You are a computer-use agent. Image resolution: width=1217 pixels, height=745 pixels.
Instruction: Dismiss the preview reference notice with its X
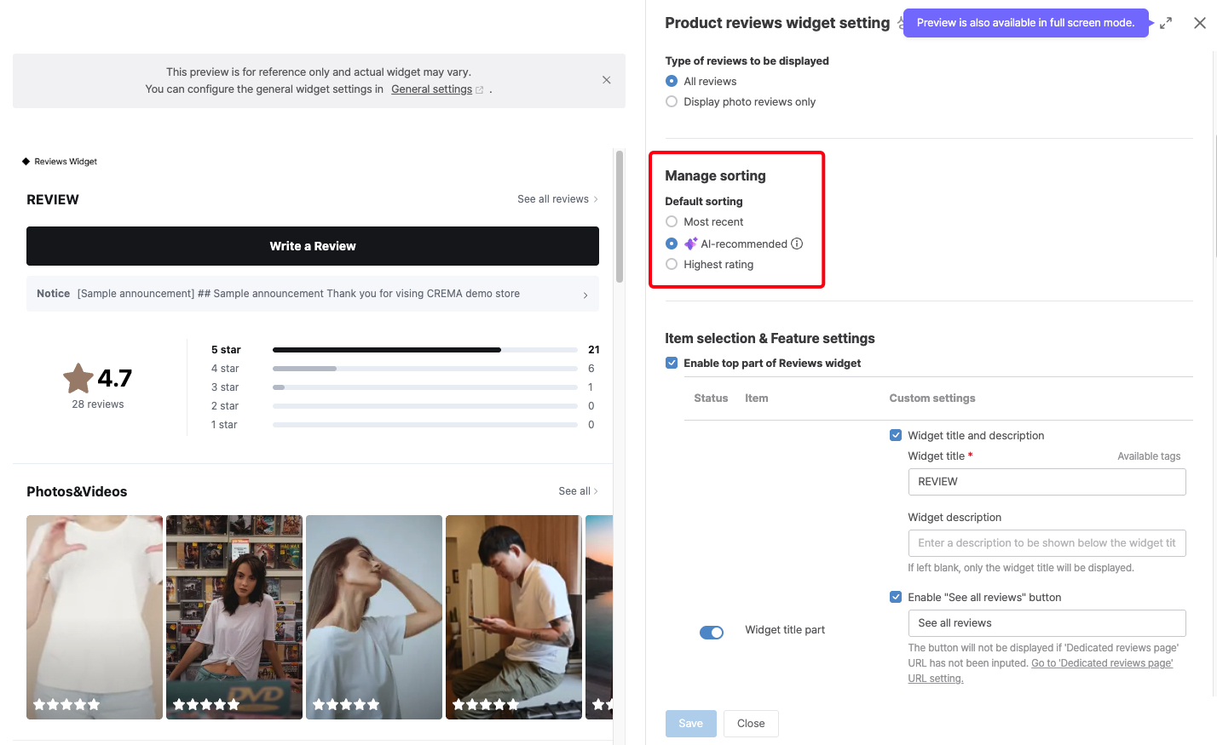point(606,79)
